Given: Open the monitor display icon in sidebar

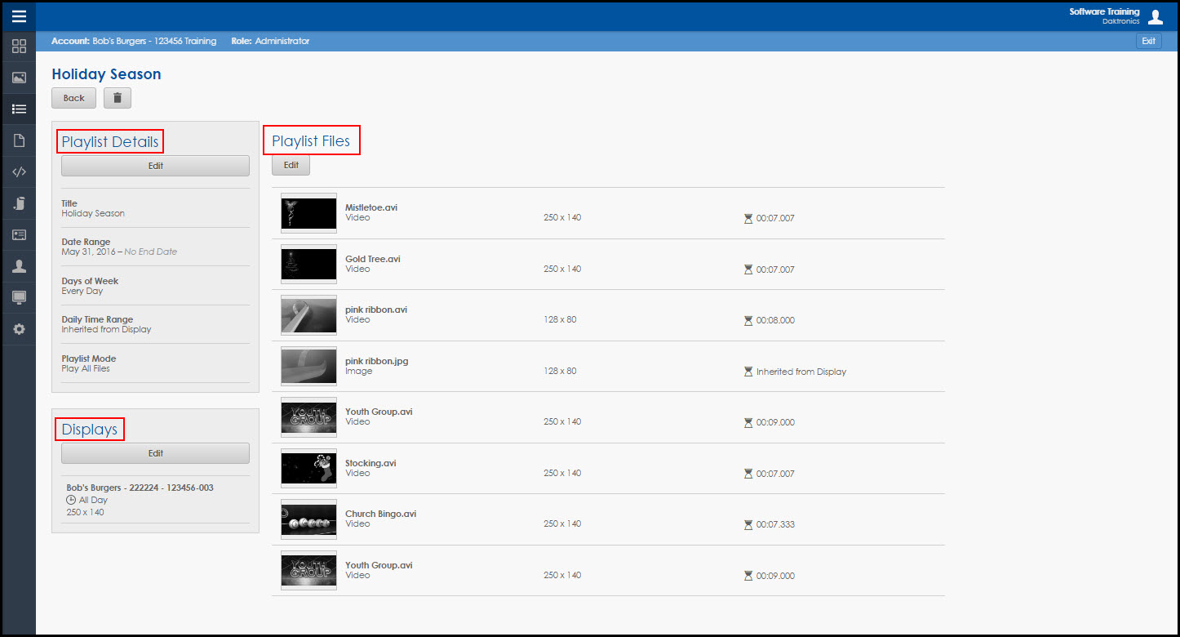Looking at the screenshot, I should (x=19, y=297).
